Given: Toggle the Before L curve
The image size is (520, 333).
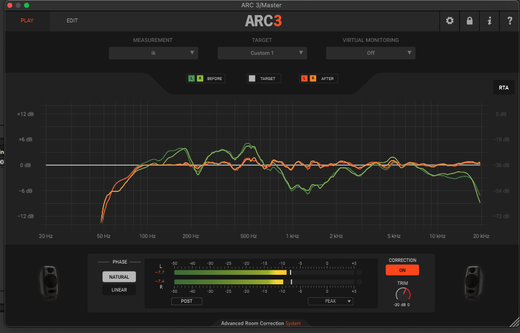Looking at the screenshot, I should pyautogui.click(x=191, y=78).
